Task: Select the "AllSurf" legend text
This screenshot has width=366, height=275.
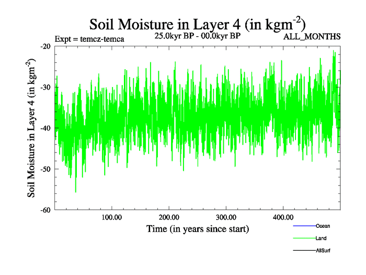Action: [323, 251]
